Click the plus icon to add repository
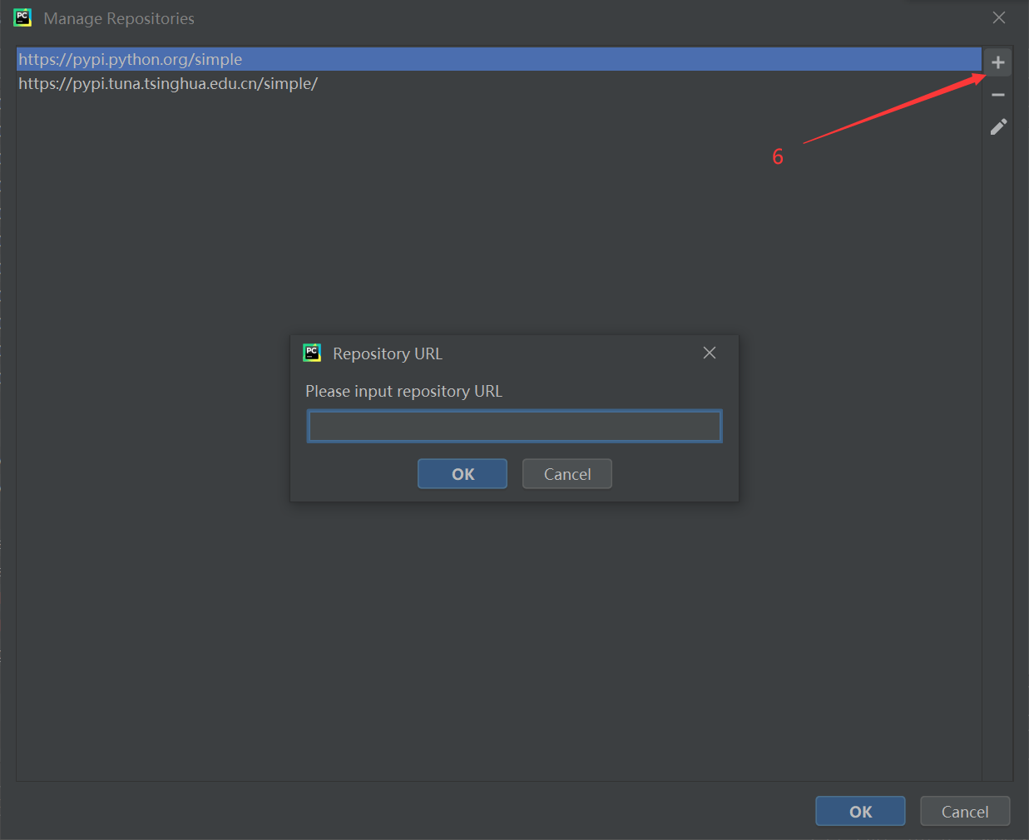The width and height of the screenshot is (1029, 840). tap(997, 62)
